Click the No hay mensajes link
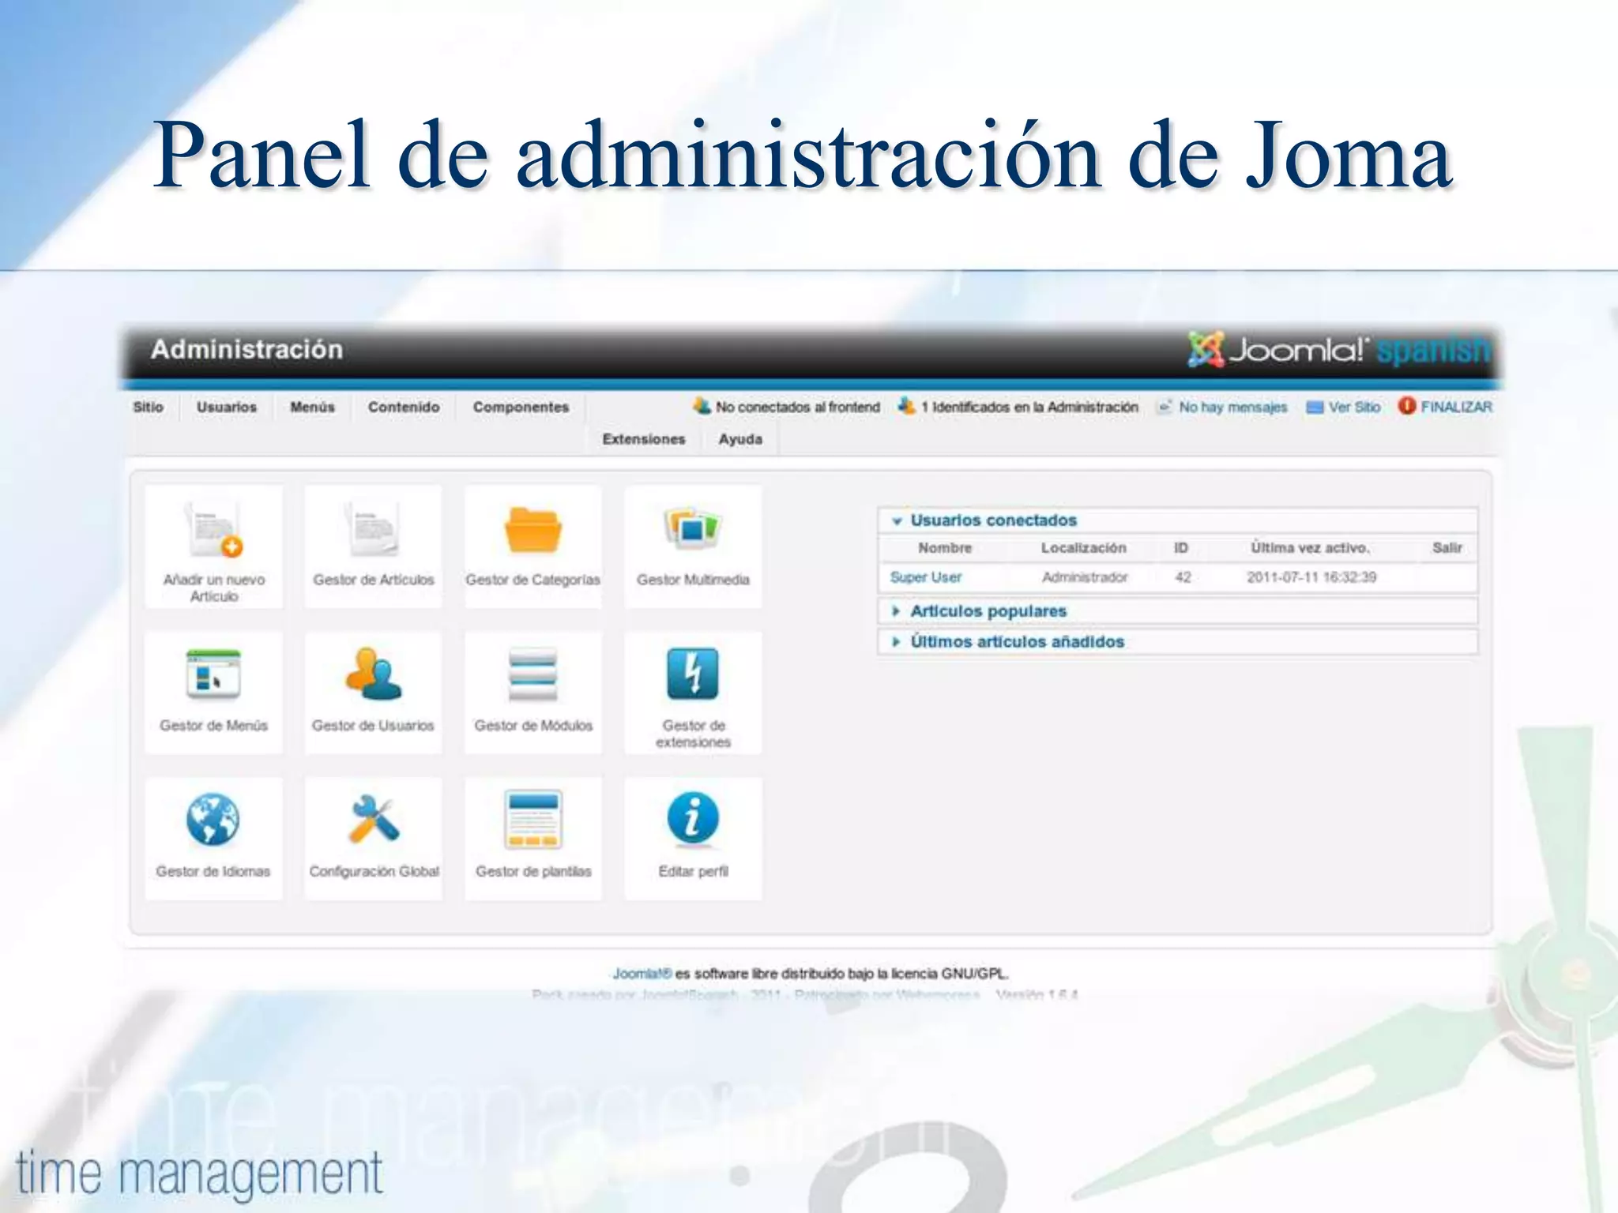The height and width of the screenshot is (1213, 1618). click(x=1232, y=407)
